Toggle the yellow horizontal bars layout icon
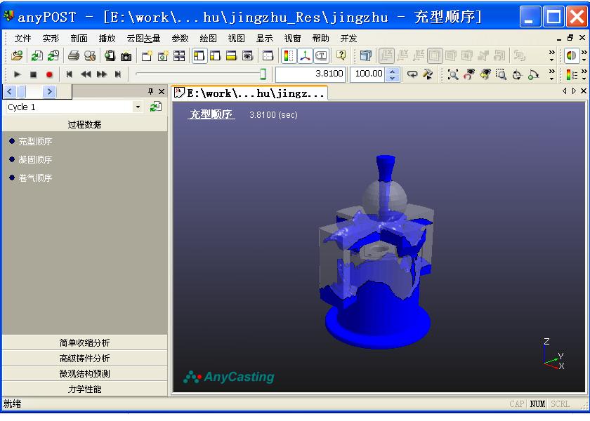The image size is (590, 421). click(x=231, y=56)
